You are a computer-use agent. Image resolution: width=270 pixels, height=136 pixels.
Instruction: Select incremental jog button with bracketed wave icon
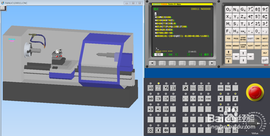[201, 88]
